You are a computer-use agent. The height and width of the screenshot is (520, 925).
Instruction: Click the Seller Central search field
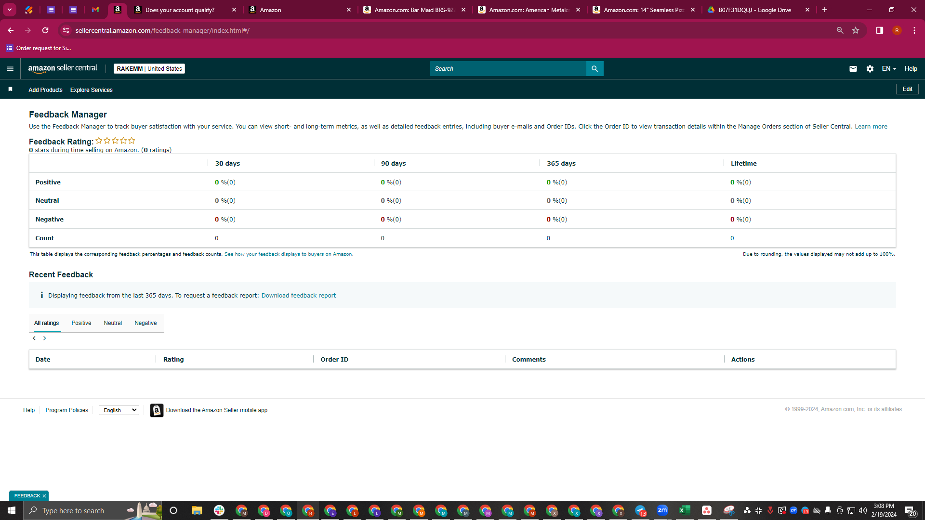click(x=508, y=69)
